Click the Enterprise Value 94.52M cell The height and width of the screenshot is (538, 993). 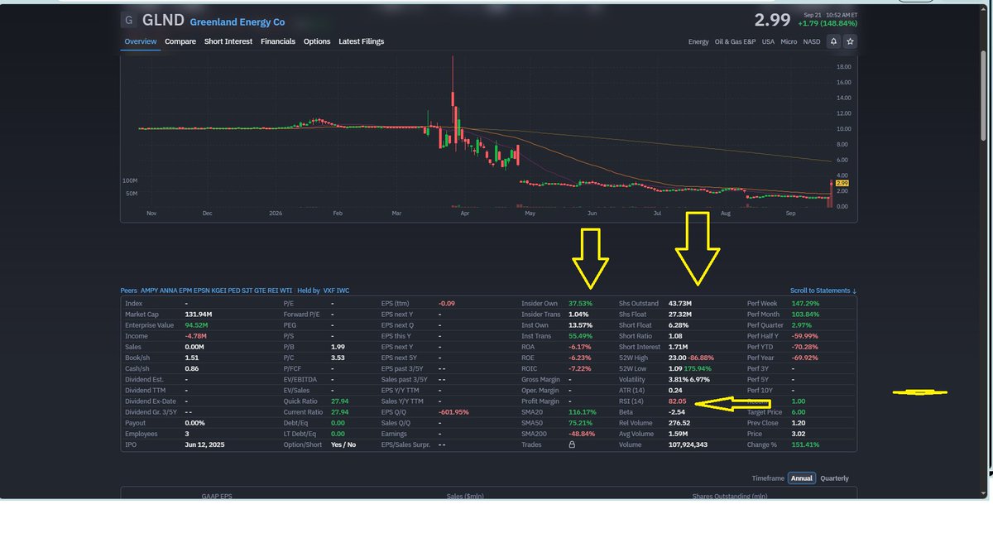(198, 325)
